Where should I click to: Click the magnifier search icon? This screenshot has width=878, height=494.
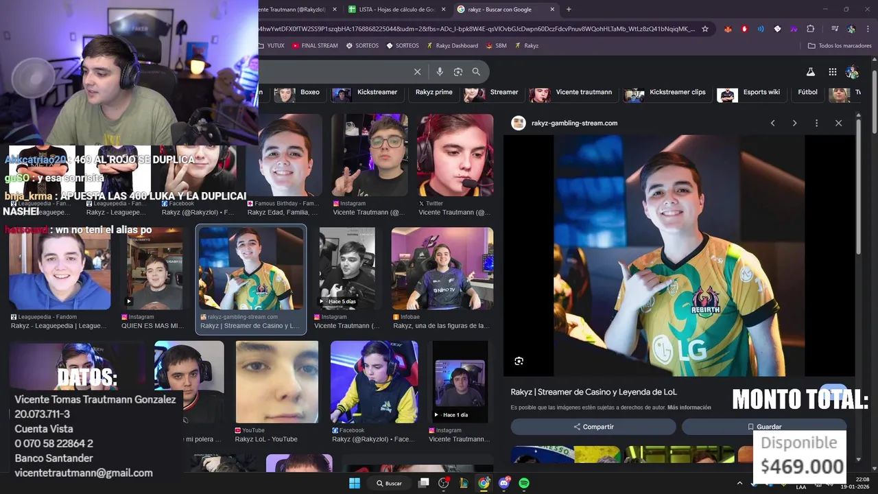point(476,71)
